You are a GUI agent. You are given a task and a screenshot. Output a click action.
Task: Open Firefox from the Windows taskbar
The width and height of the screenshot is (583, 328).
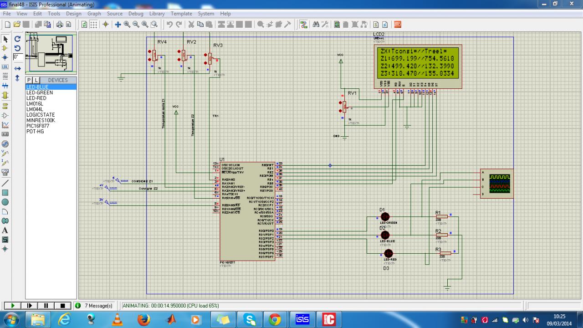(143, 319)
